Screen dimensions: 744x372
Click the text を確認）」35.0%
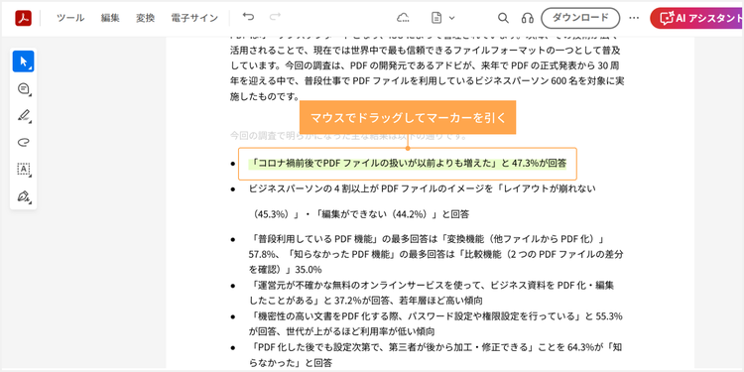[x=285, y=270]
